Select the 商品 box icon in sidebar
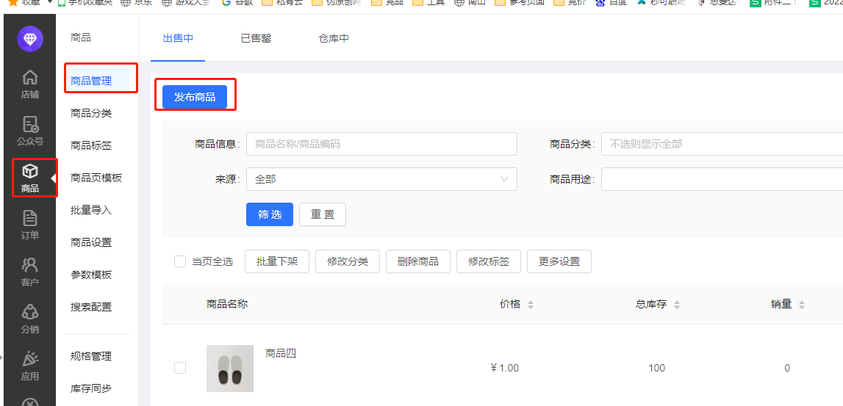Screen dimensions: 843x406 coord(29,177)
